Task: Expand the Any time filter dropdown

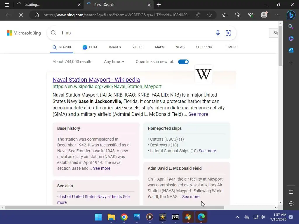Action: click(x=114, y=62)
